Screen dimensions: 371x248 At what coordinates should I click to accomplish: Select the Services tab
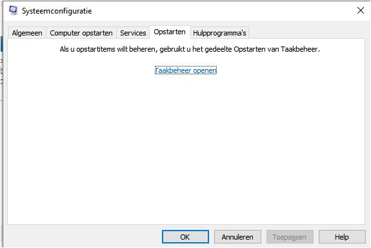(x=133, y=33)
